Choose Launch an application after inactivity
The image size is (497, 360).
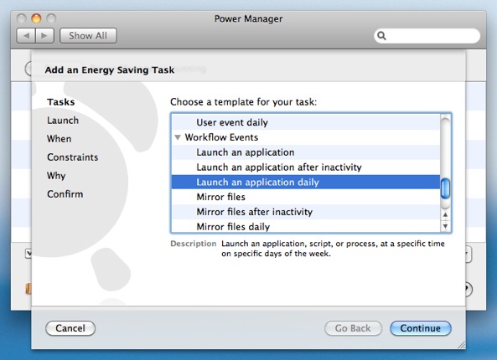click(306, 167)
